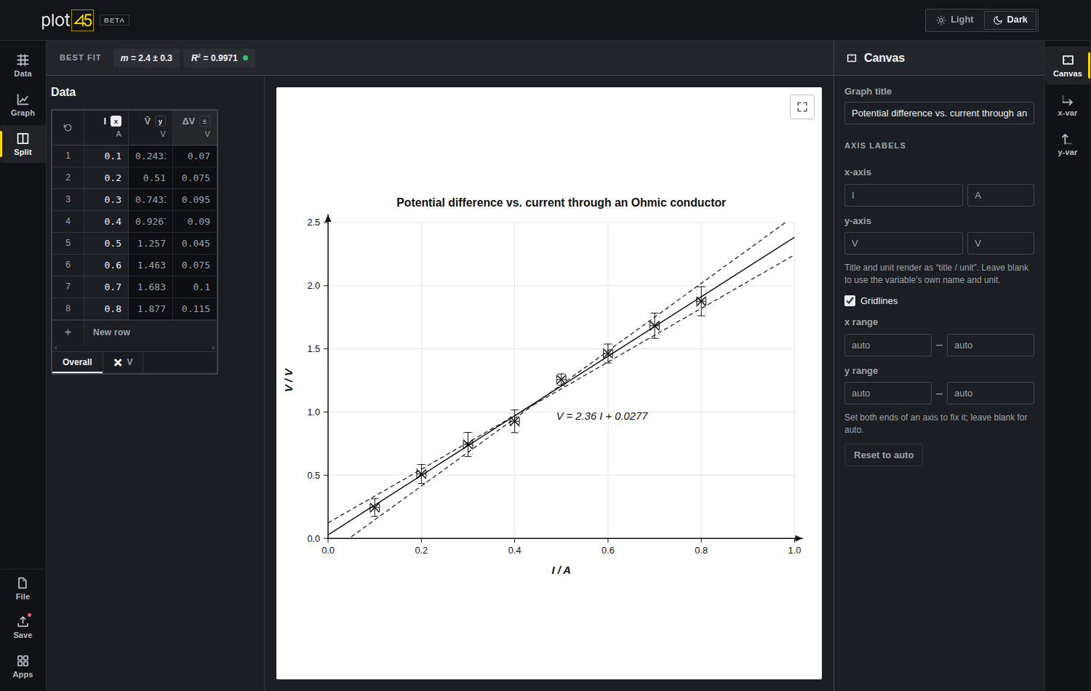Open the Apps launcher
1091x691 pixels.
[23, 666]
